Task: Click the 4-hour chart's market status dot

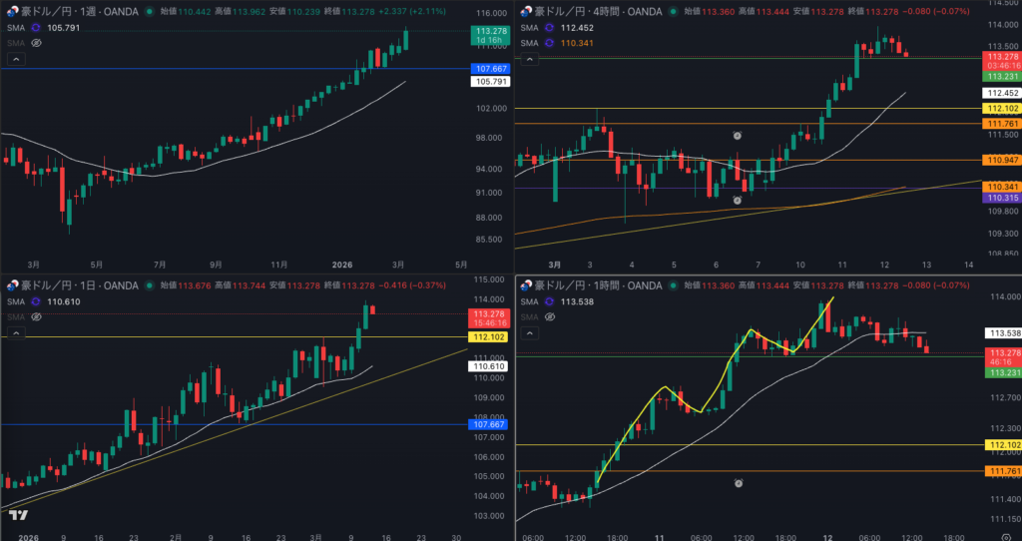Action: point(673,11)
